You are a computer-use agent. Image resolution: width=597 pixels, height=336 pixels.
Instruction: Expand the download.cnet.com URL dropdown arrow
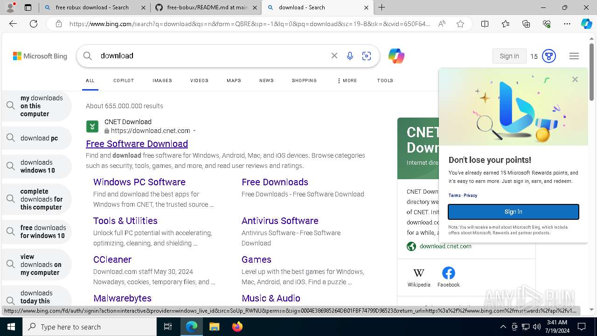pos(194,131)
